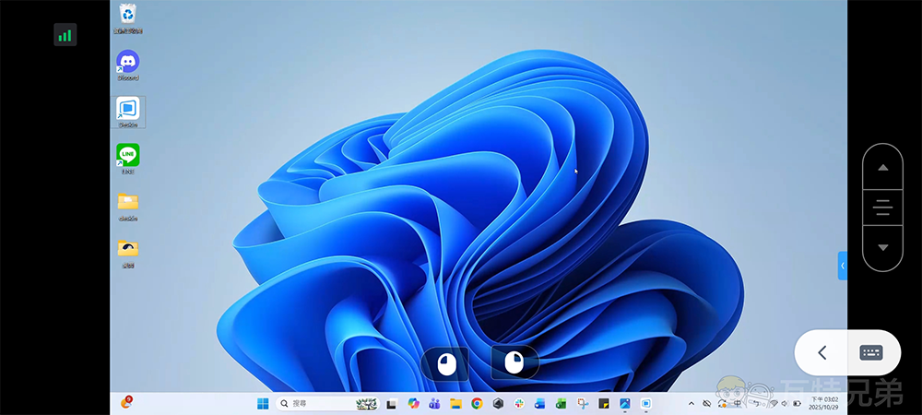Open Google Chrome in the taskbar

[x=477, y=404]
